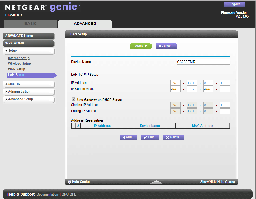256x199 pixels.
Task: Apply the LAN settings
Action: [x=141, y=46]
